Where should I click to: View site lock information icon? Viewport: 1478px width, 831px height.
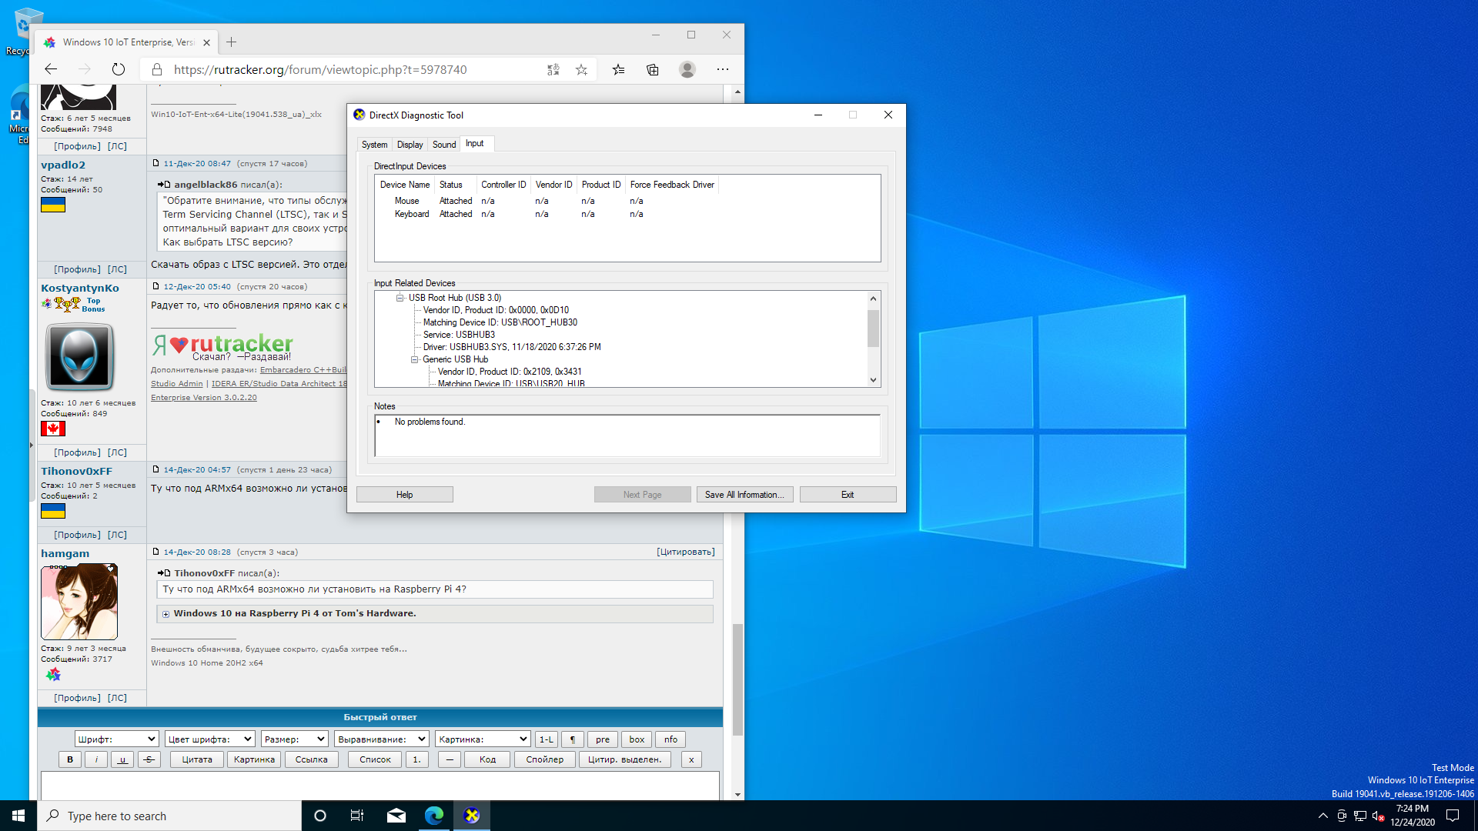tap(156, 69)
